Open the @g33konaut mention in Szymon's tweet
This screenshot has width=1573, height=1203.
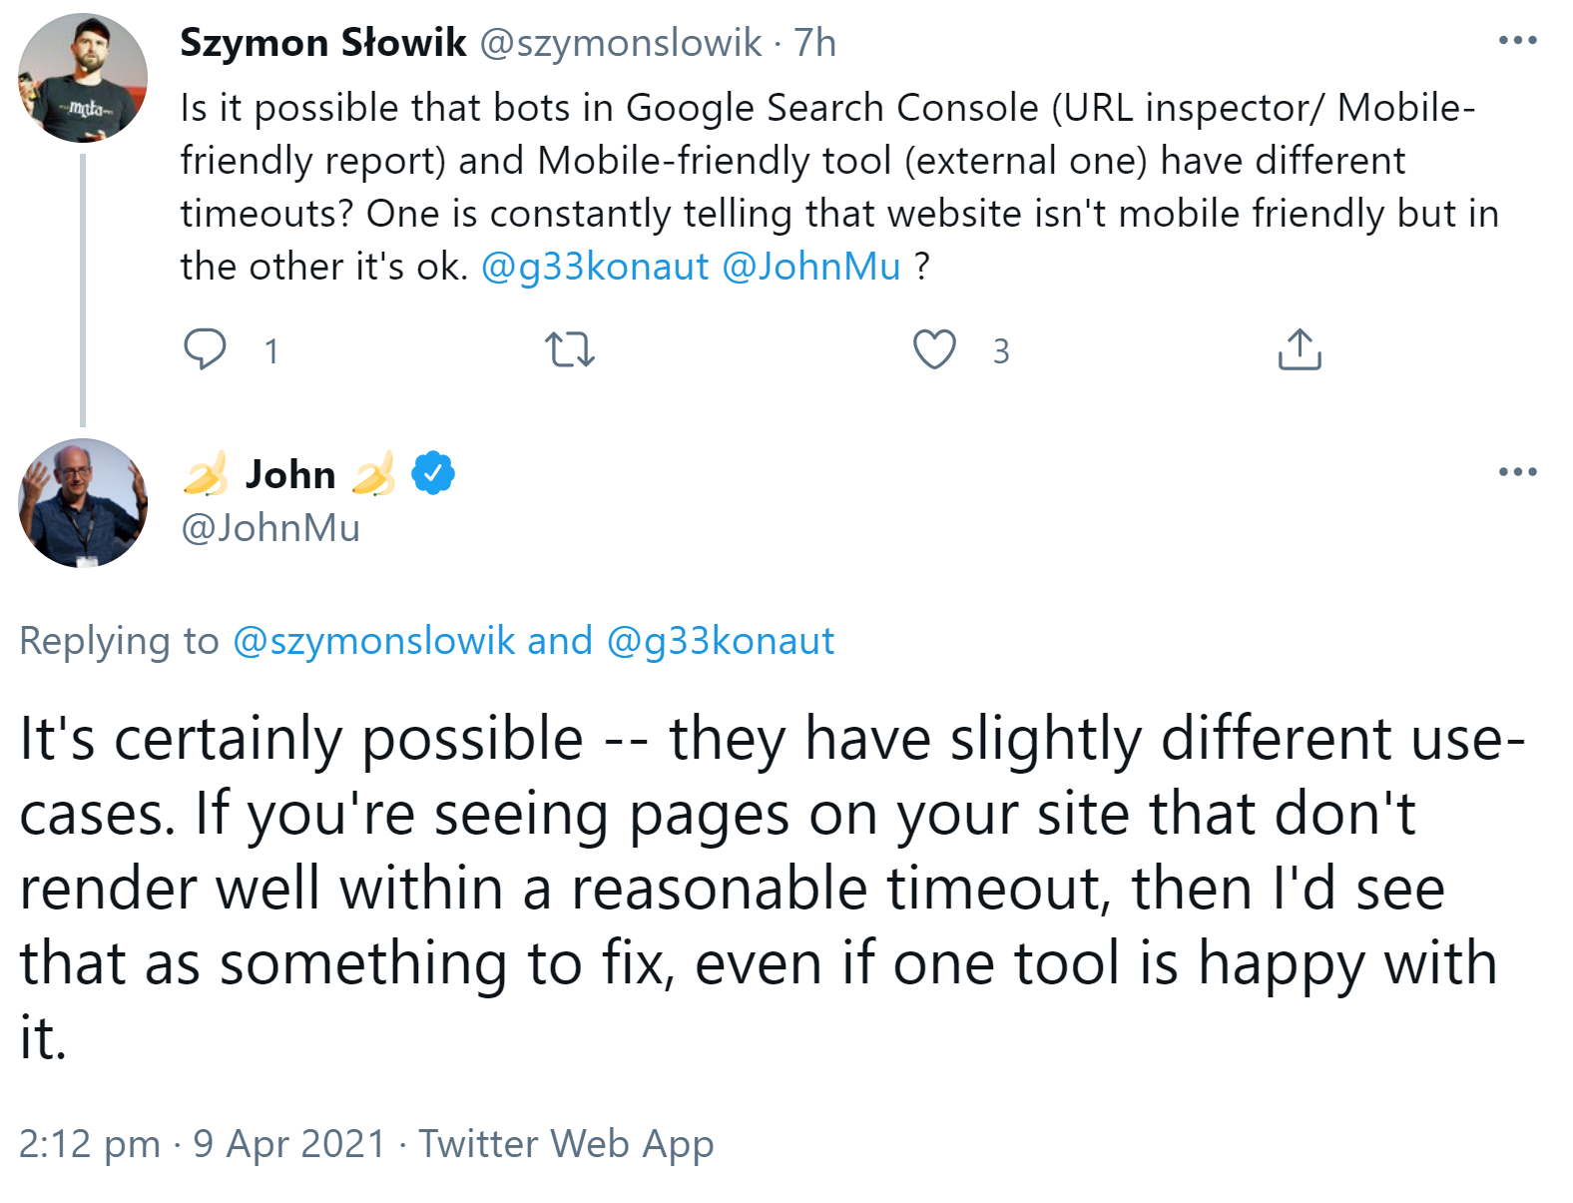(595, 267)
